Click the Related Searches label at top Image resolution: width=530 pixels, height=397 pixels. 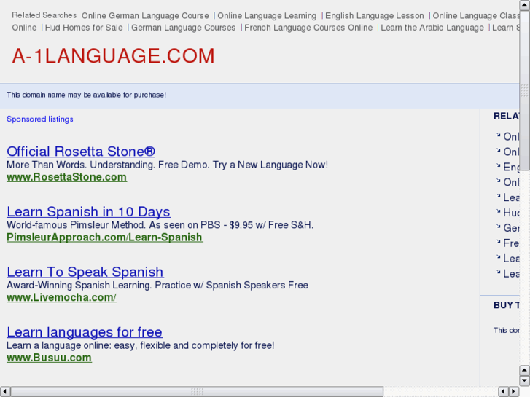click(44, 15)
